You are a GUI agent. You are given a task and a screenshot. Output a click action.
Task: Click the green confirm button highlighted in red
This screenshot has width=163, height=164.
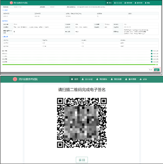[157, 70]
